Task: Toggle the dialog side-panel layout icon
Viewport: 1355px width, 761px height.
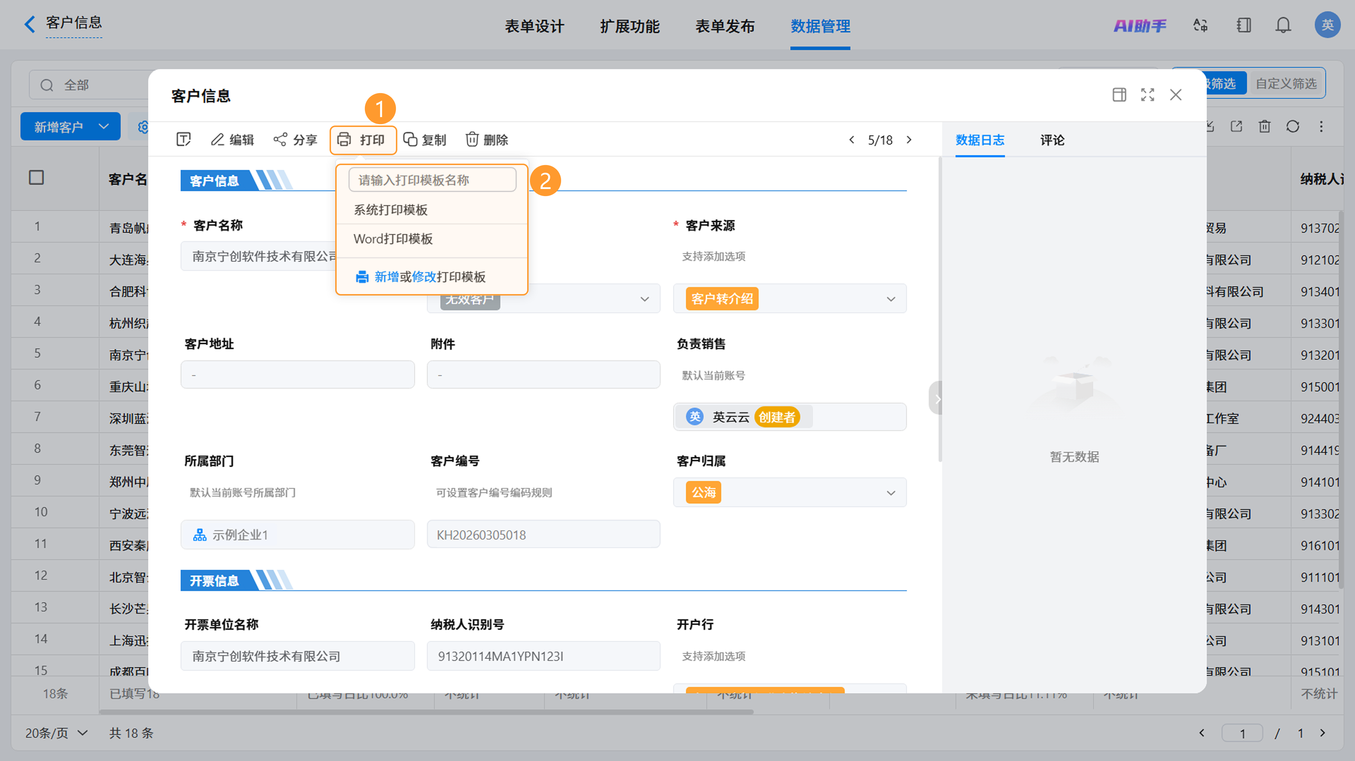Action: (1119, 95)
